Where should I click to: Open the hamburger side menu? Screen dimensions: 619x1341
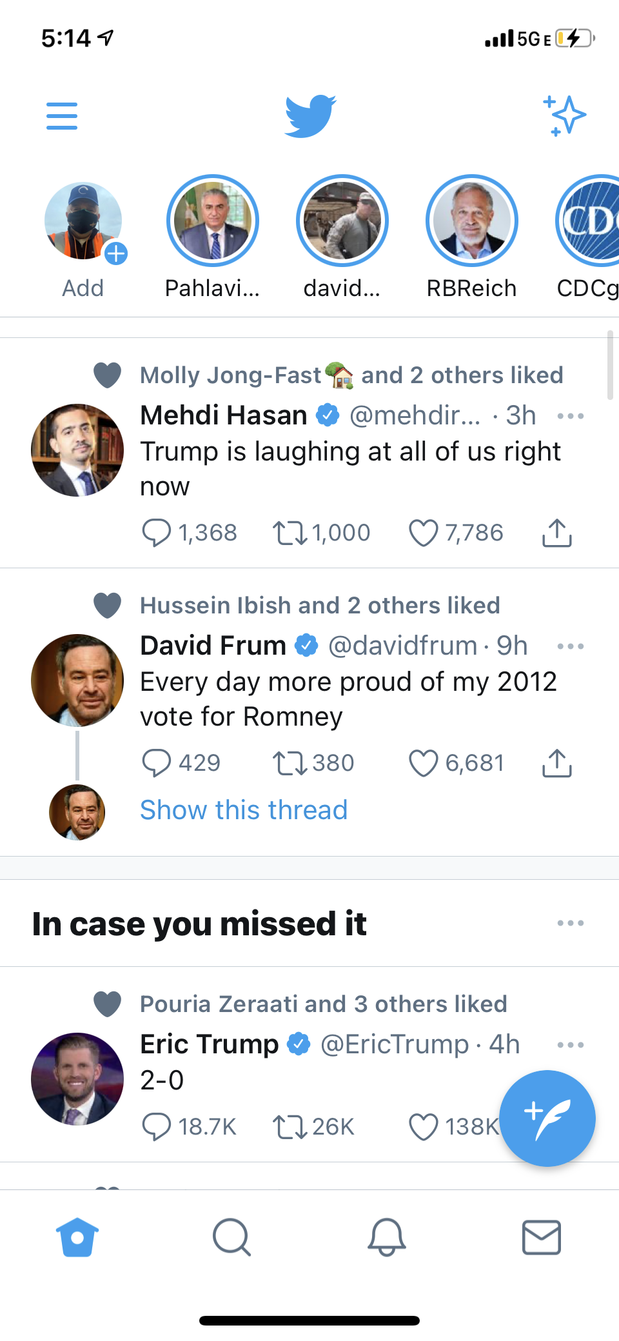click(x=62, y=116)
